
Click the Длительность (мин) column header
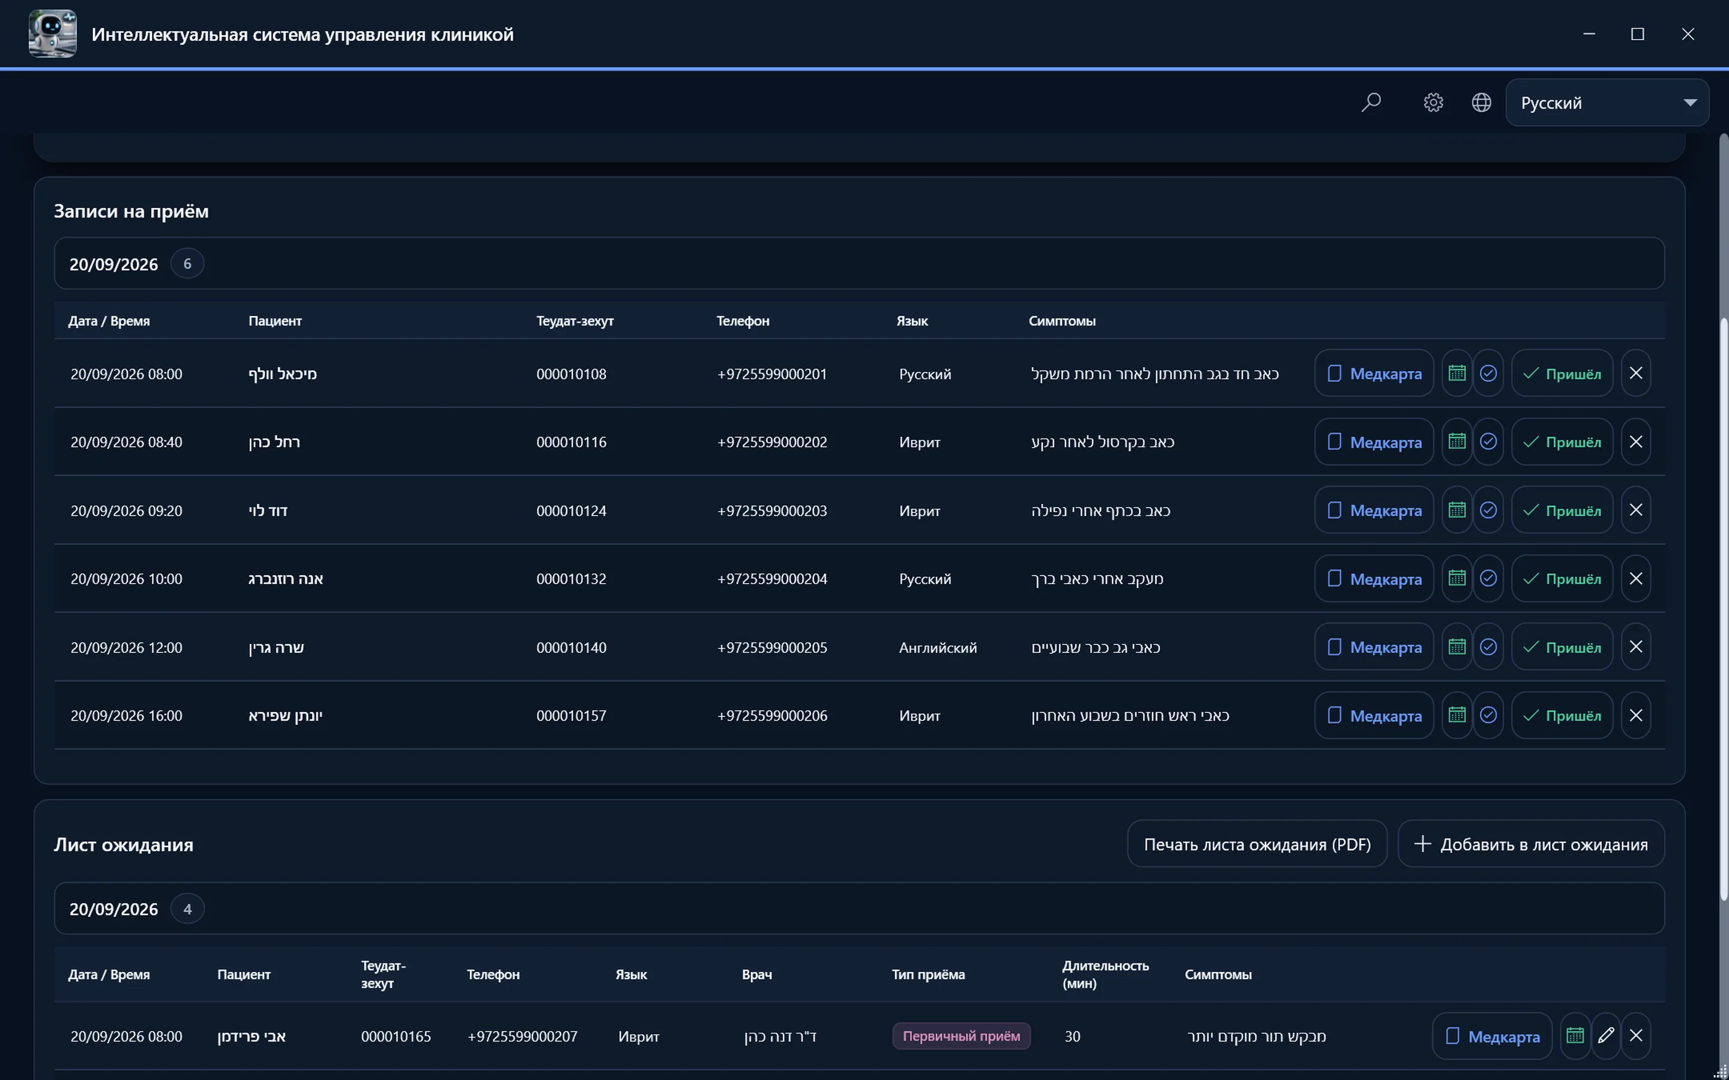(1105, 974)
